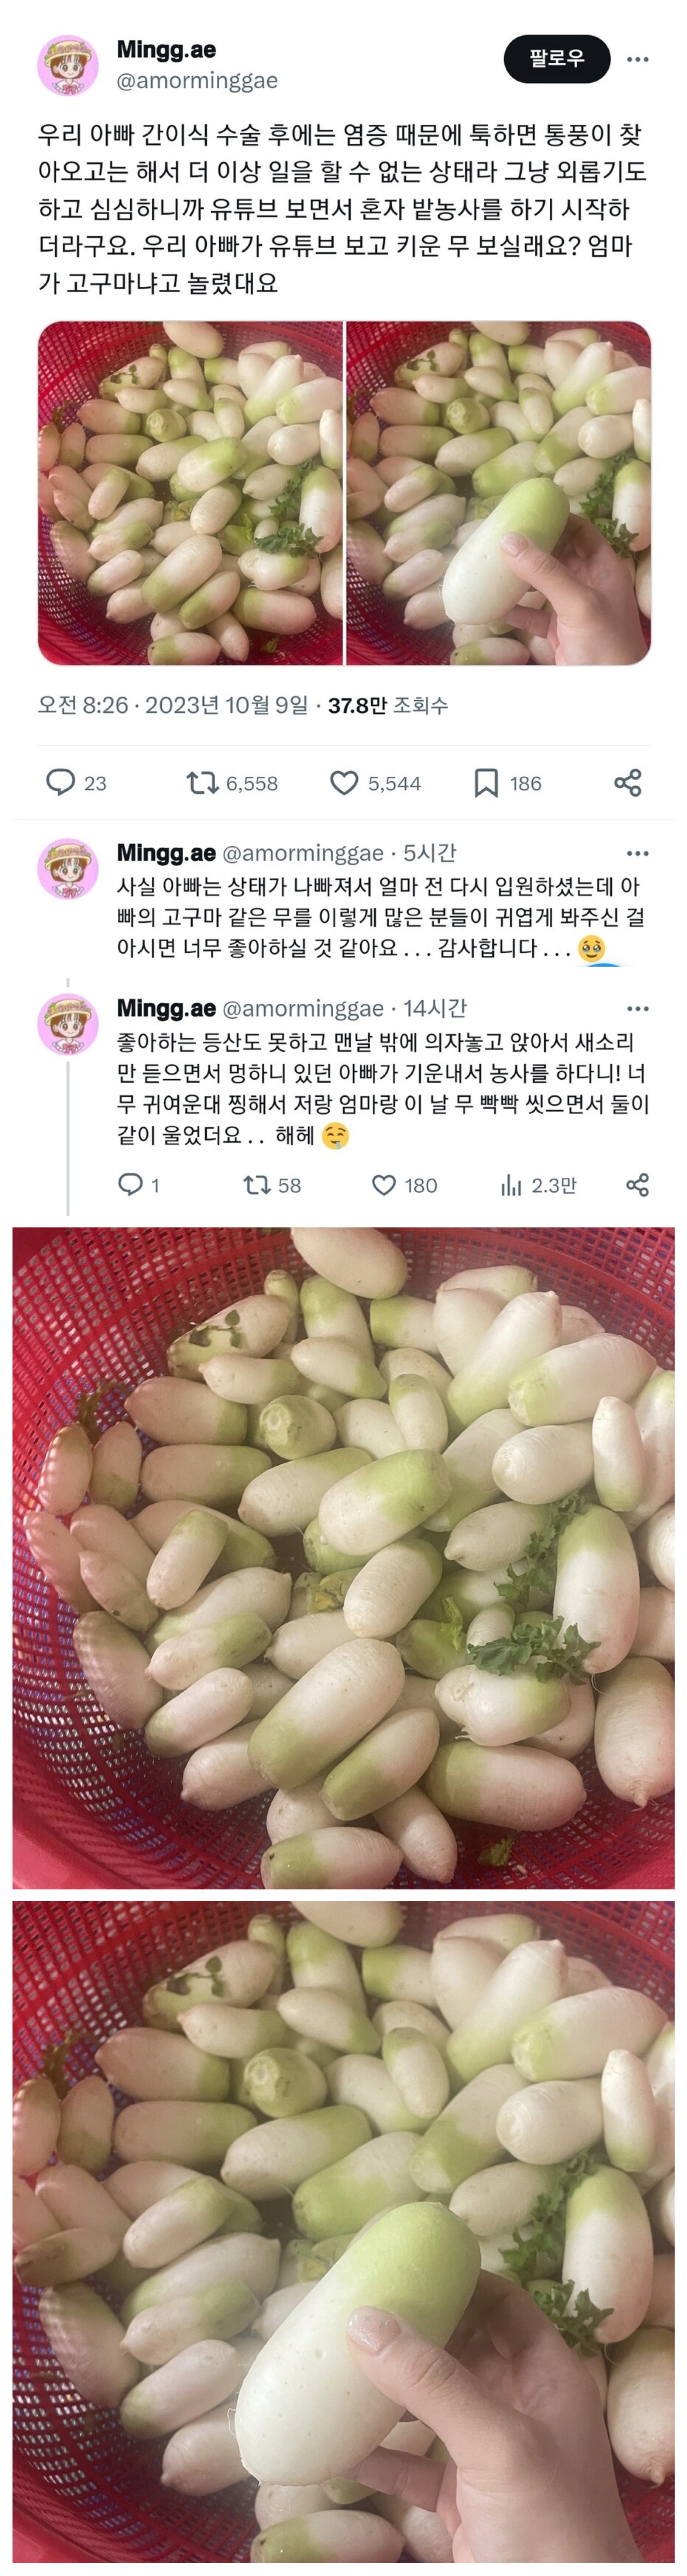Expand options on the 14시간 reply
The width and height of the screenshot is (687, 2576).
637,1008
